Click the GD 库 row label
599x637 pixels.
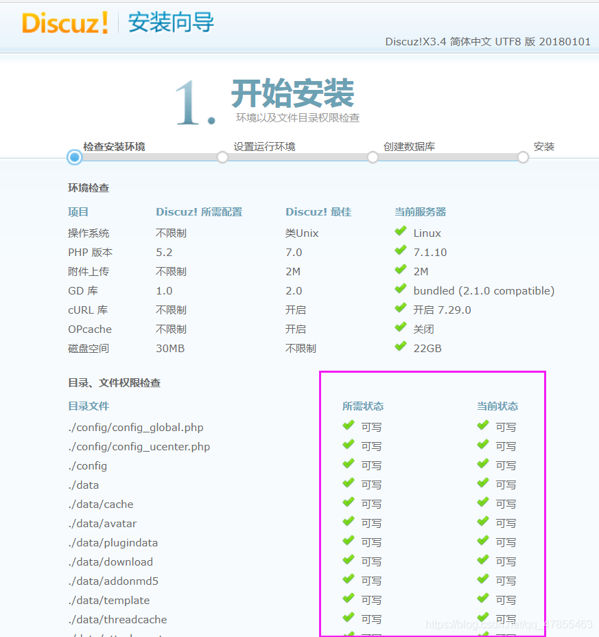pyautogui.click(x=83, y=291)
